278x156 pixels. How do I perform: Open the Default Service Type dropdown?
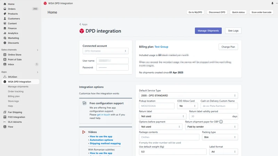[188, 96]
